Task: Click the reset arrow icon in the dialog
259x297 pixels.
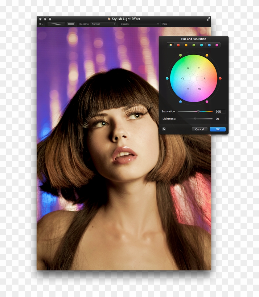Action: [x=164, y=129]
